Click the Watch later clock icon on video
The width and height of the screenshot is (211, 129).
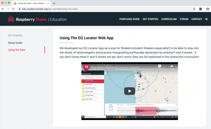coord(159,66)
